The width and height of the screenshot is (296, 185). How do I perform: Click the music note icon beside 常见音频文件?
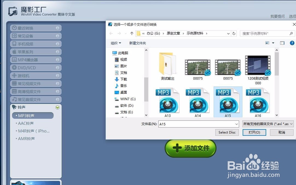[x=14, y=99]
